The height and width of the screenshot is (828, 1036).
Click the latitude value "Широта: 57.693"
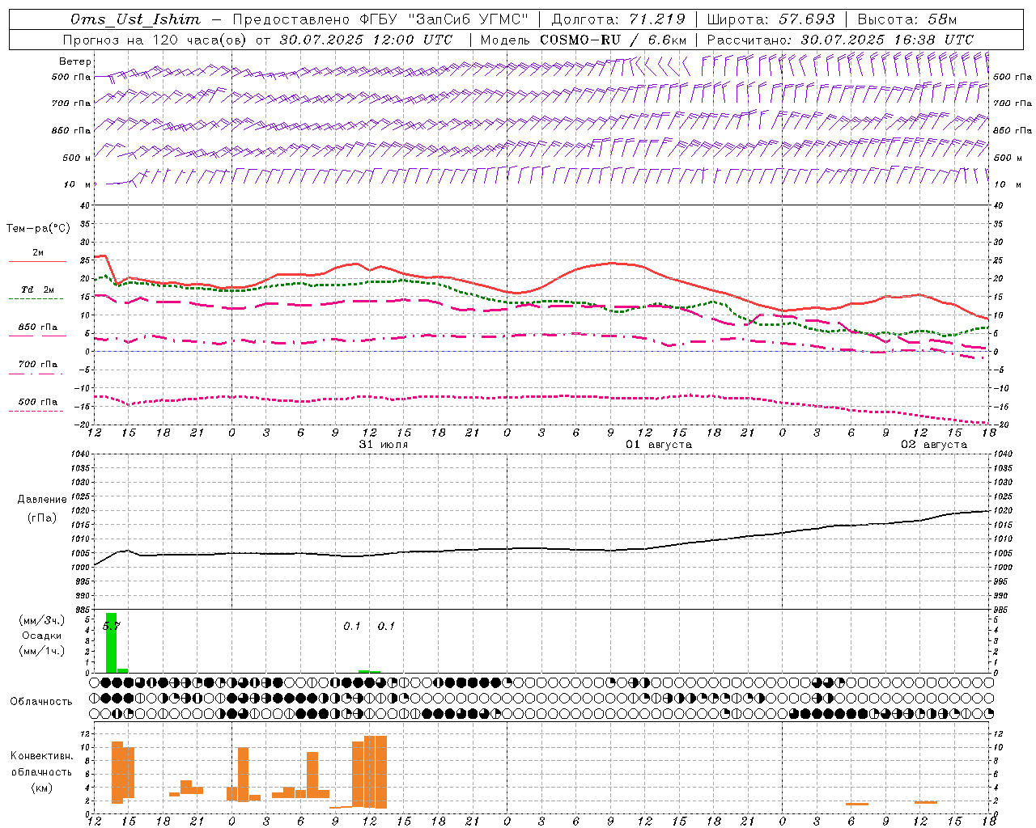pyautogui.click(x=771, y=19)
